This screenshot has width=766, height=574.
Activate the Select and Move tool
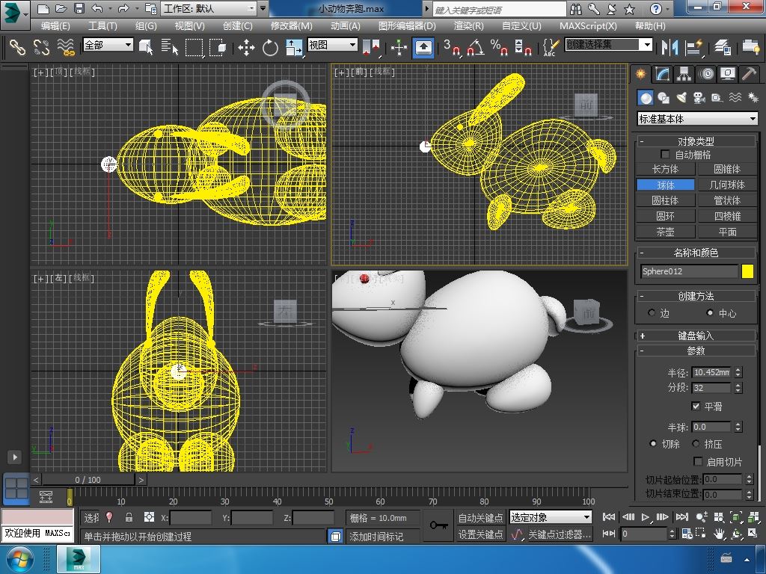(246, 47)
